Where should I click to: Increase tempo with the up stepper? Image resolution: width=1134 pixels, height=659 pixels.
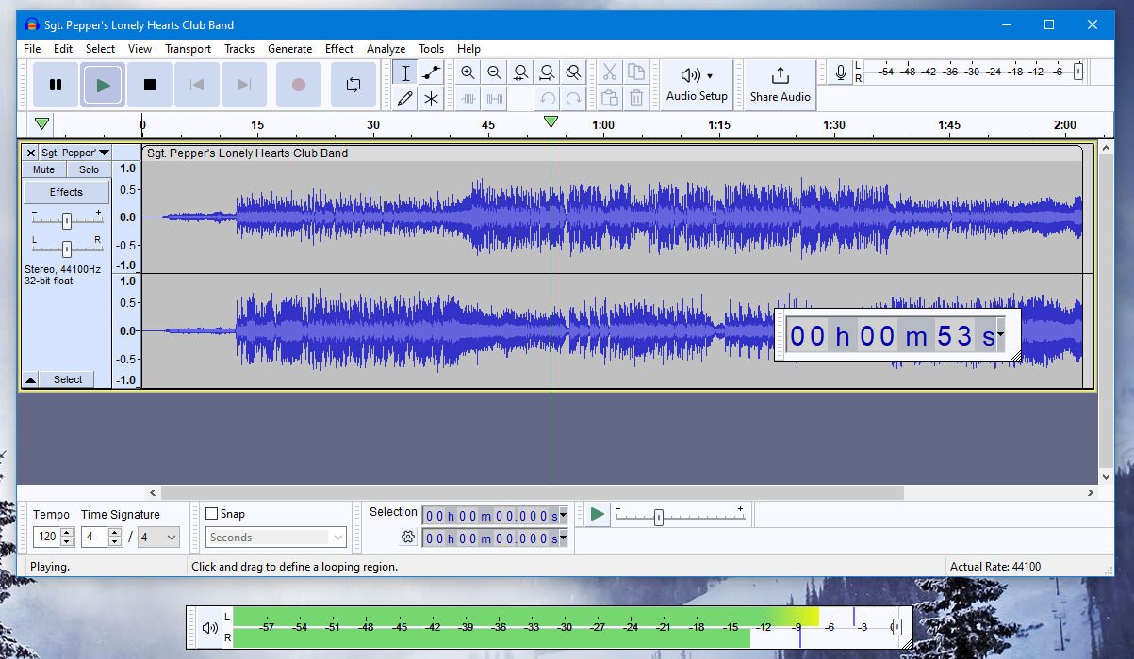coord(68,533)
